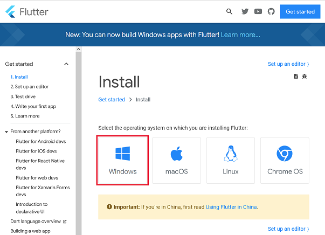This screenshot has height=235, width=325.
Task: Open Flutter for iOS devs
Action: click(x=36, y=151)
